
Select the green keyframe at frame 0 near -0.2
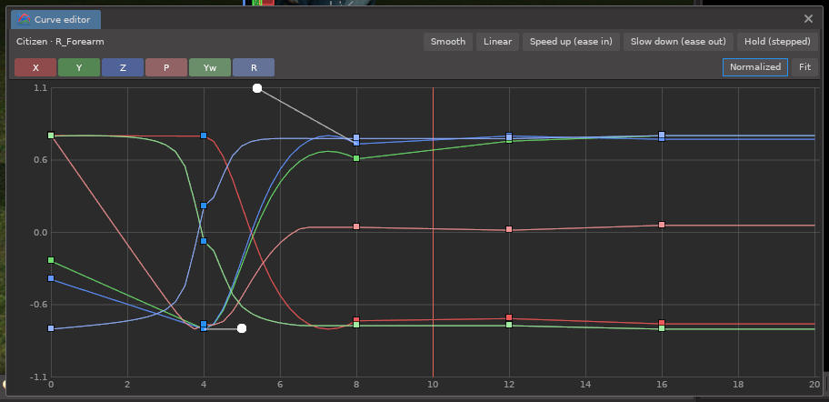click(x=51, y=260)
